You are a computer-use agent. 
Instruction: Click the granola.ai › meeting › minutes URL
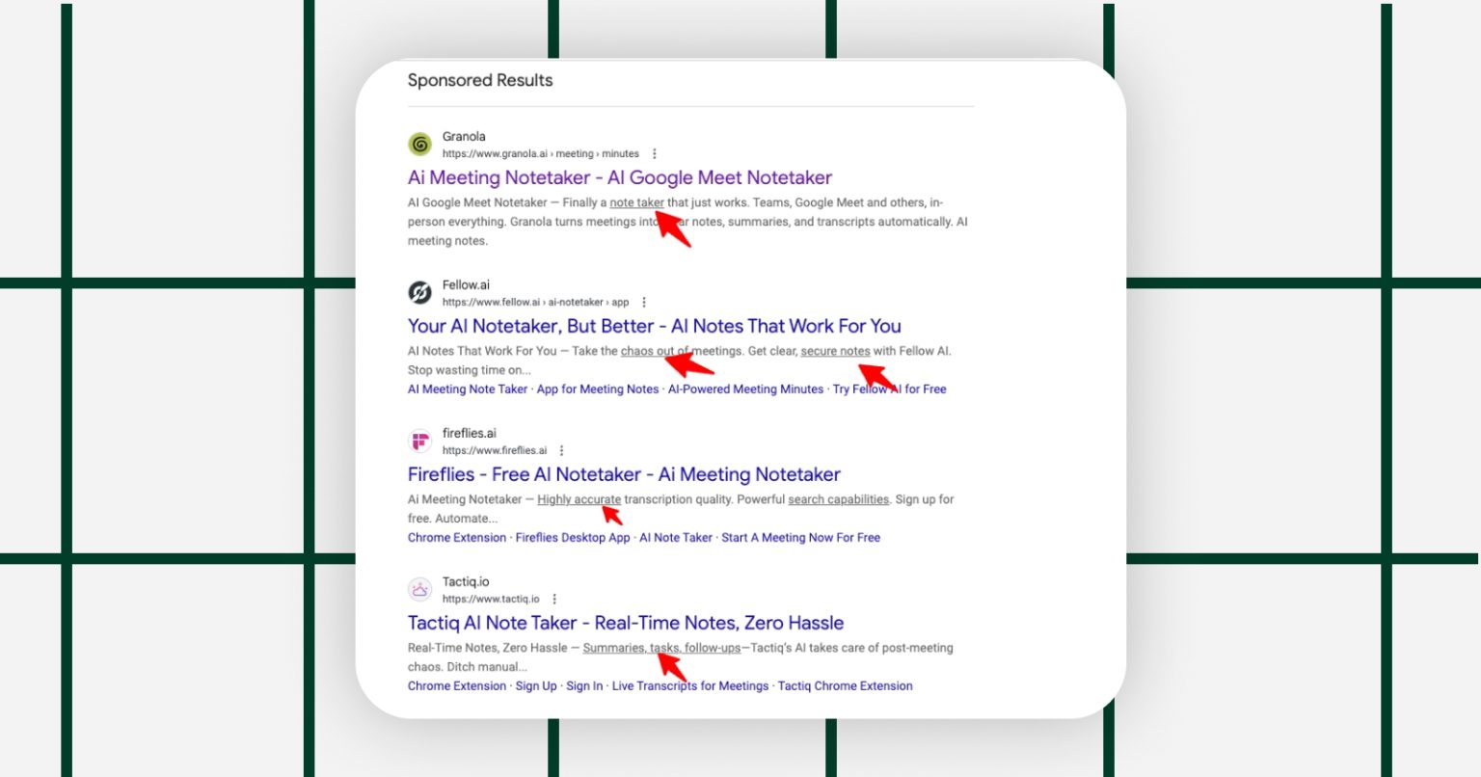541,154
